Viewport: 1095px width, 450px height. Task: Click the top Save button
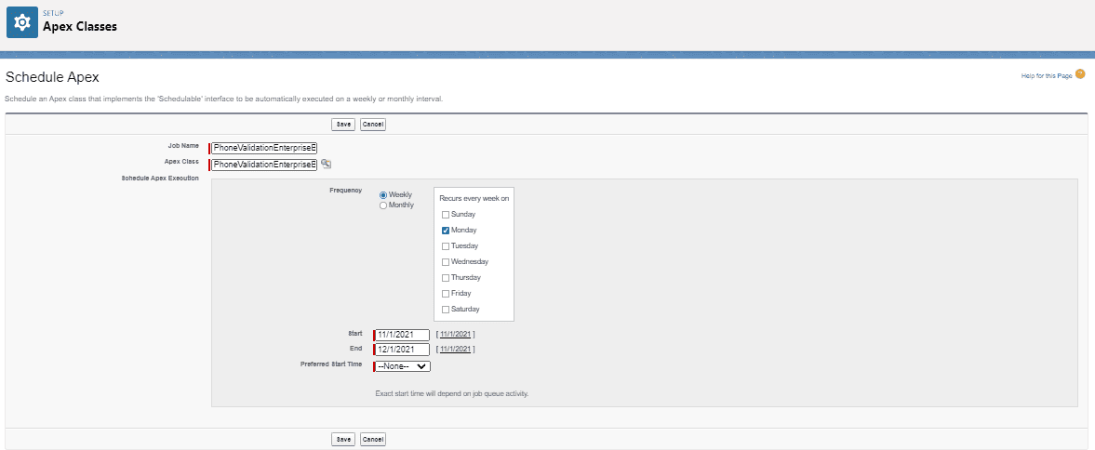click(x=343, y=125)
